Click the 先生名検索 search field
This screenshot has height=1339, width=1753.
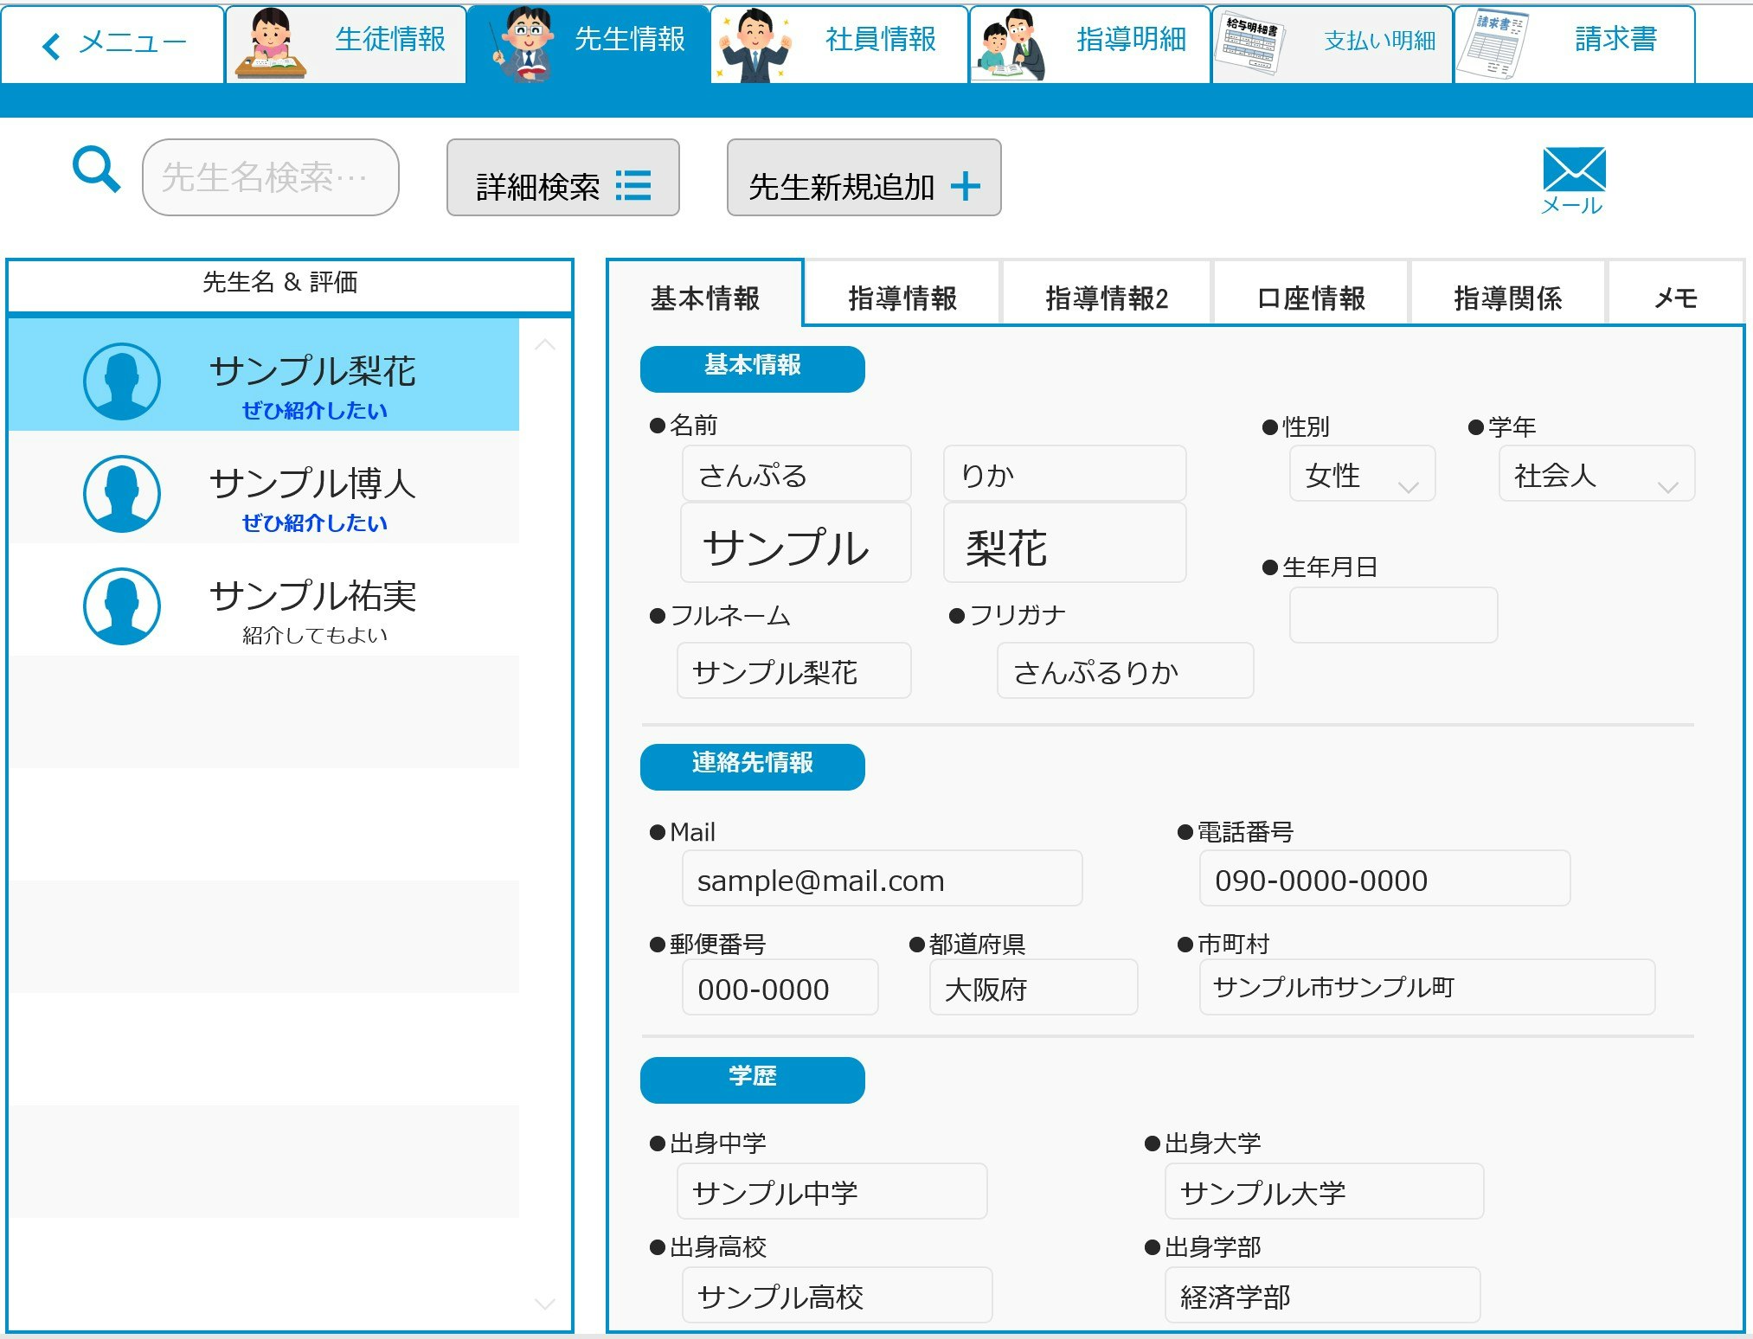click(x=270, y=177)
